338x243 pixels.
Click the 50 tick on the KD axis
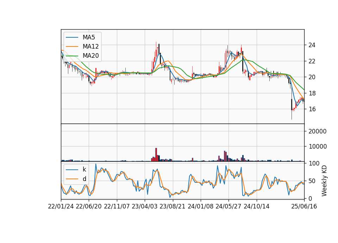point(312,181)
